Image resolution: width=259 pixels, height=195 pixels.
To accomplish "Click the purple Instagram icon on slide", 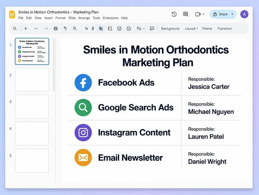I will point(83,132).
